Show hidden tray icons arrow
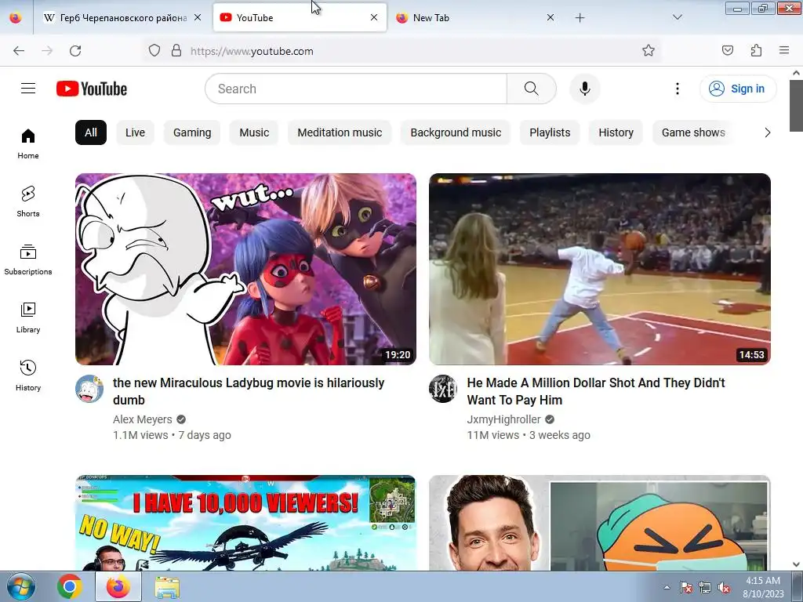The image size is (803, 602). tap(667, 588)
